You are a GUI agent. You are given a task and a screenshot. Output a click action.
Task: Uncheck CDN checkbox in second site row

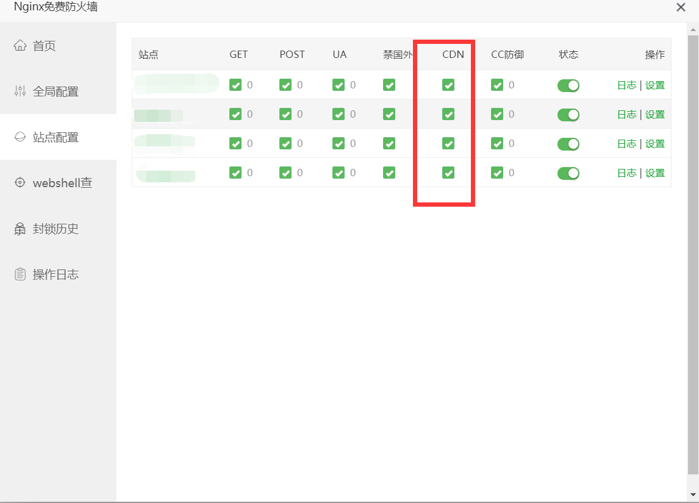click(x=448, y=114)
